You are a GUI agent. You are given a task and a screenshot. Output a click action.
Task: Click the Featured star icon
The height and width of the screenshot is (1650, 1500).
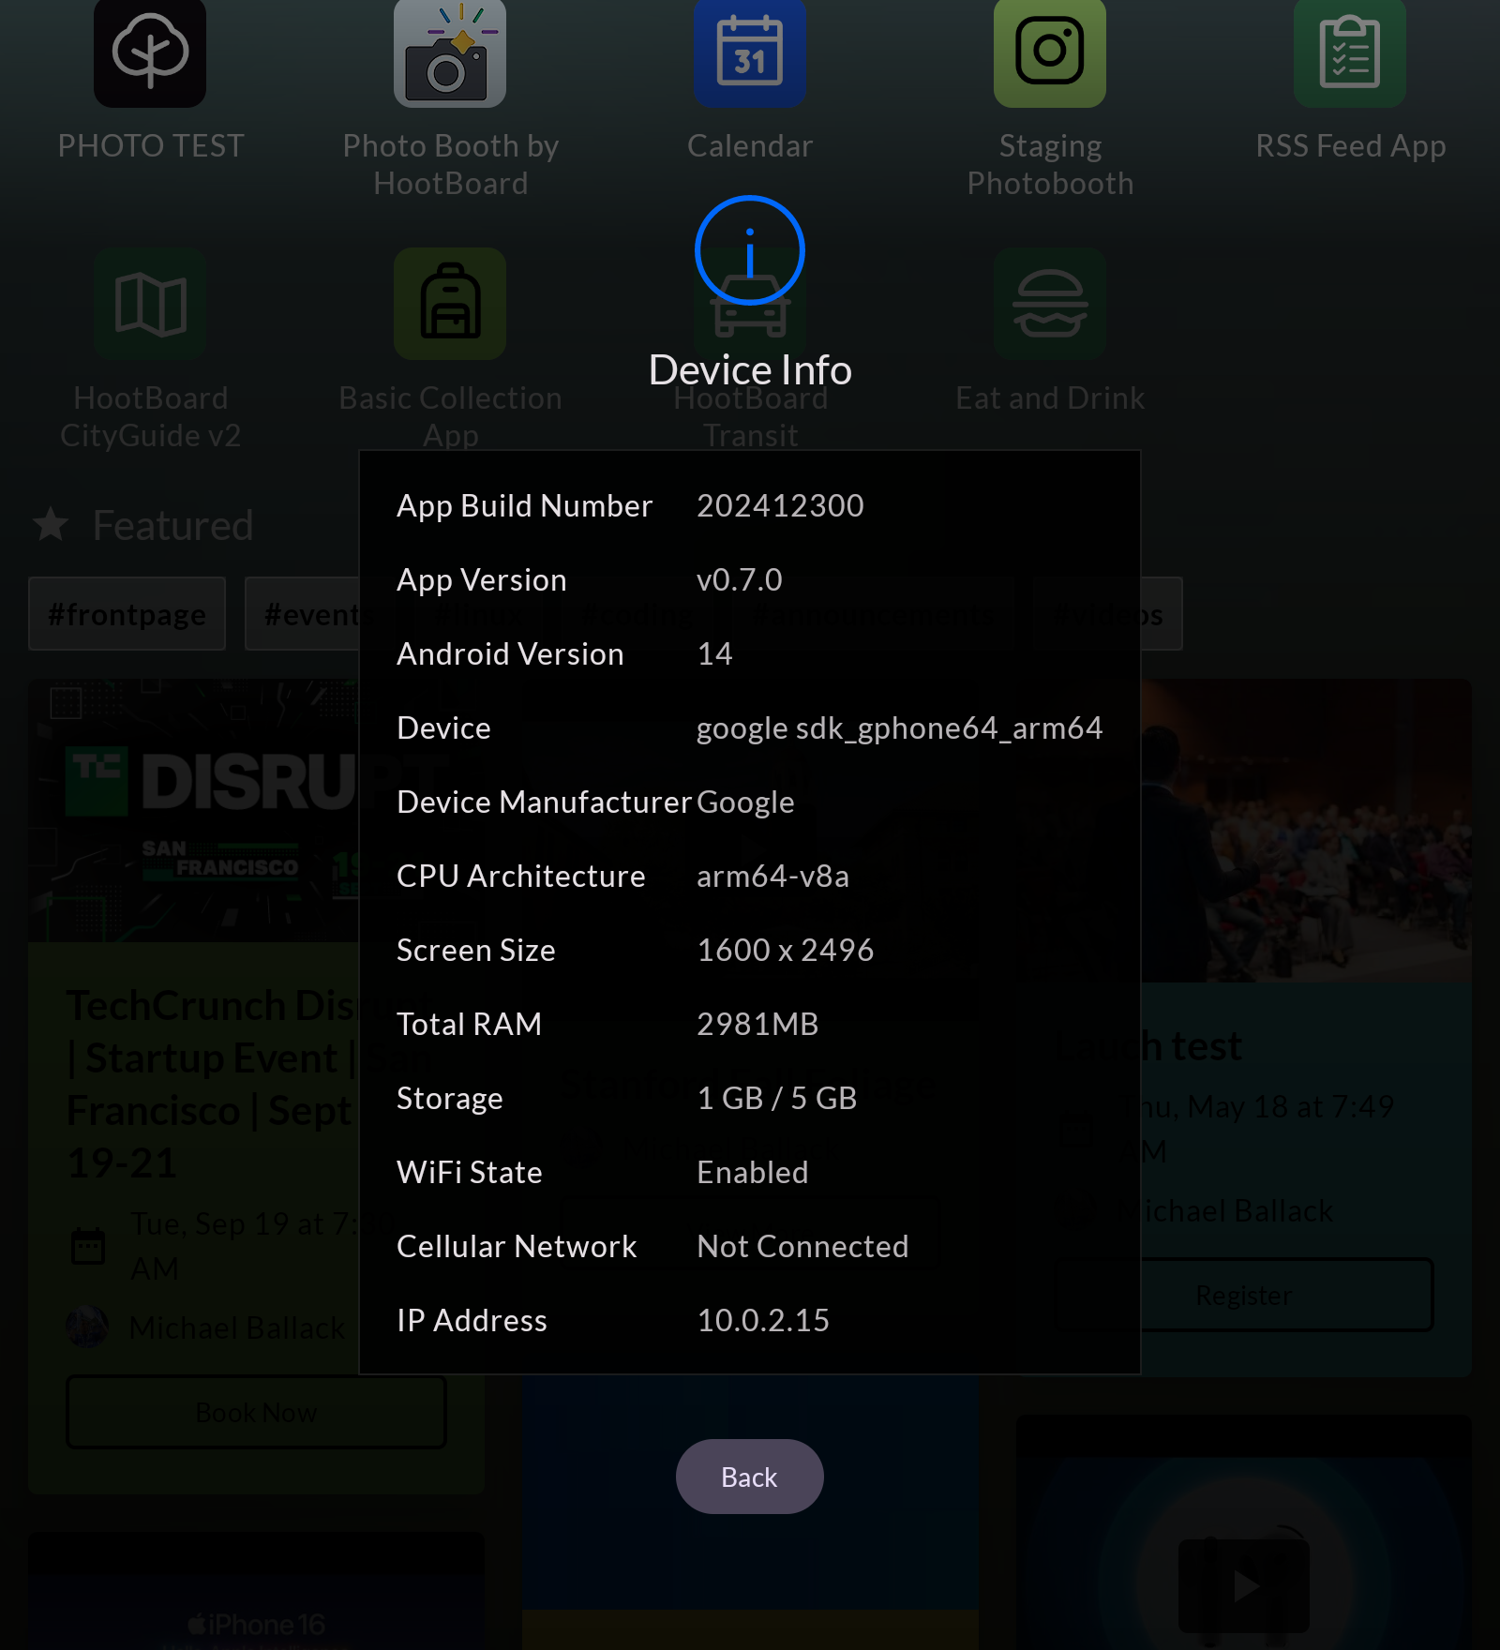(50, 525)
